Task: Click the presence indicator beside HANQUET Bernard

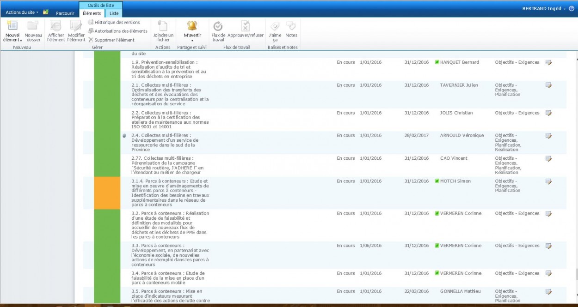Action: [437, 62]
